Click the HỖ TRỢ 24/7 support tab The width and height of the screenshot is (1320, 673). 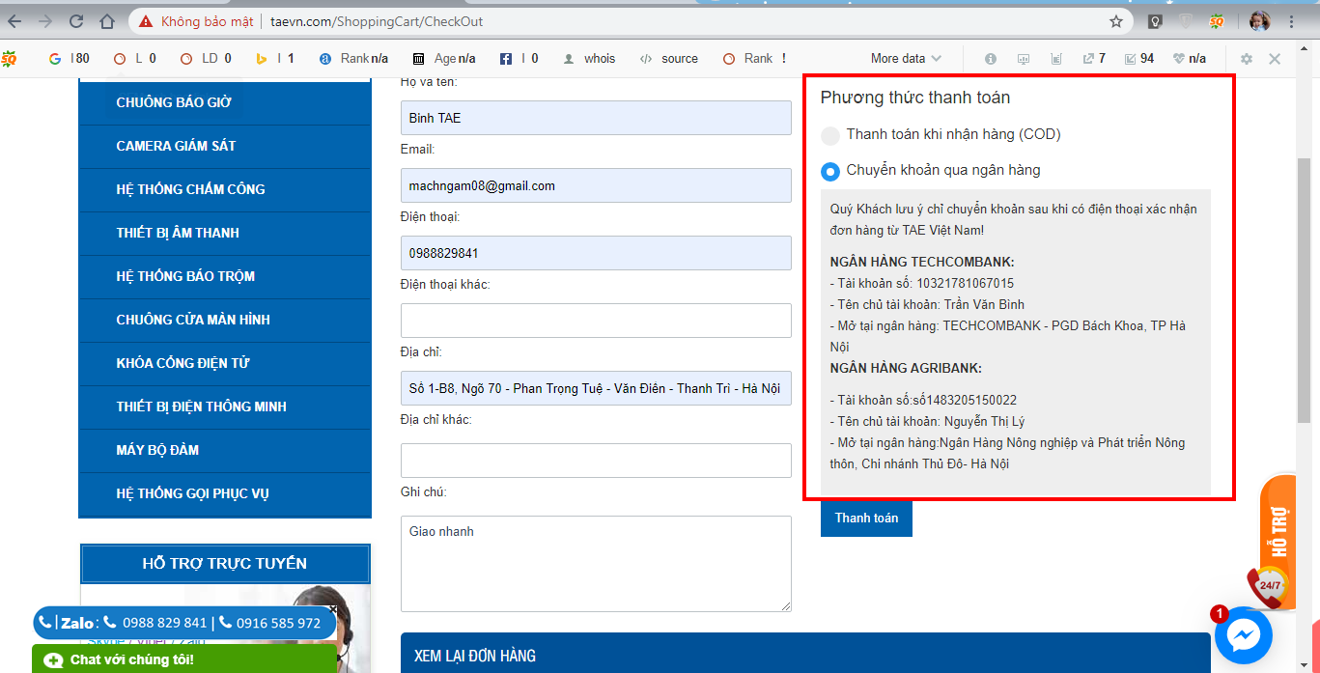[1278, 541]
